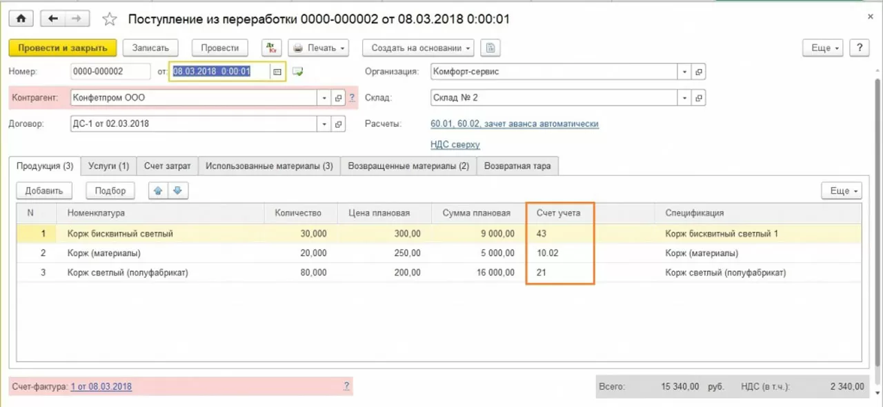
Task: Open the table Еще menu
Action: click(842, 190)
